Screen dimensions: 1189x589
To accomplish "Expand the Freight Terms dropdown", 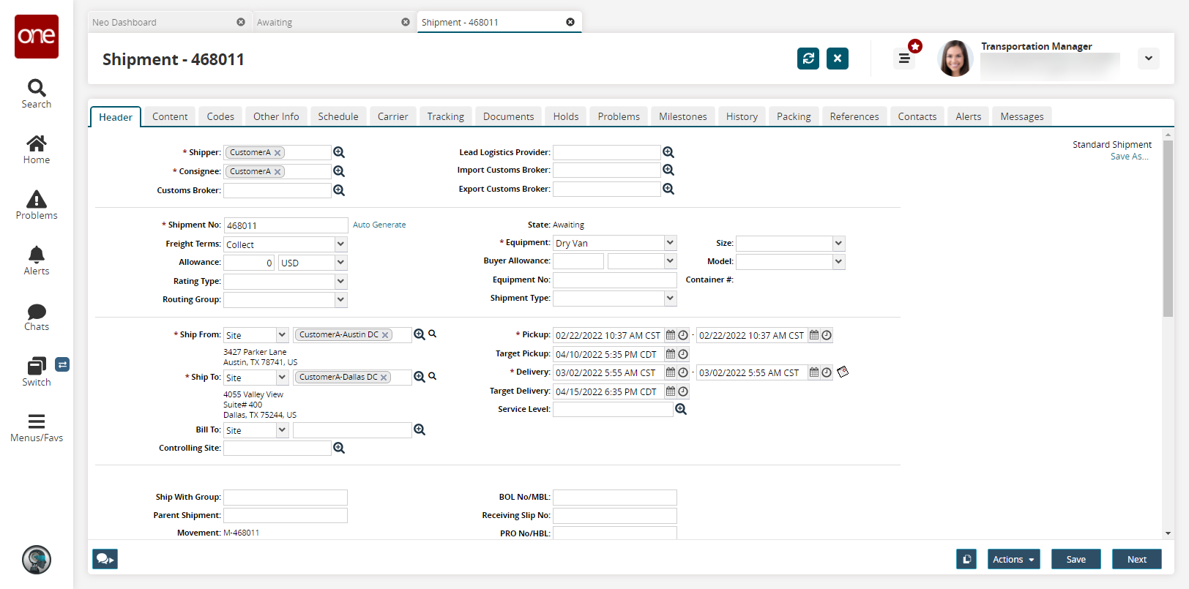I will click(x=340, y=244).
